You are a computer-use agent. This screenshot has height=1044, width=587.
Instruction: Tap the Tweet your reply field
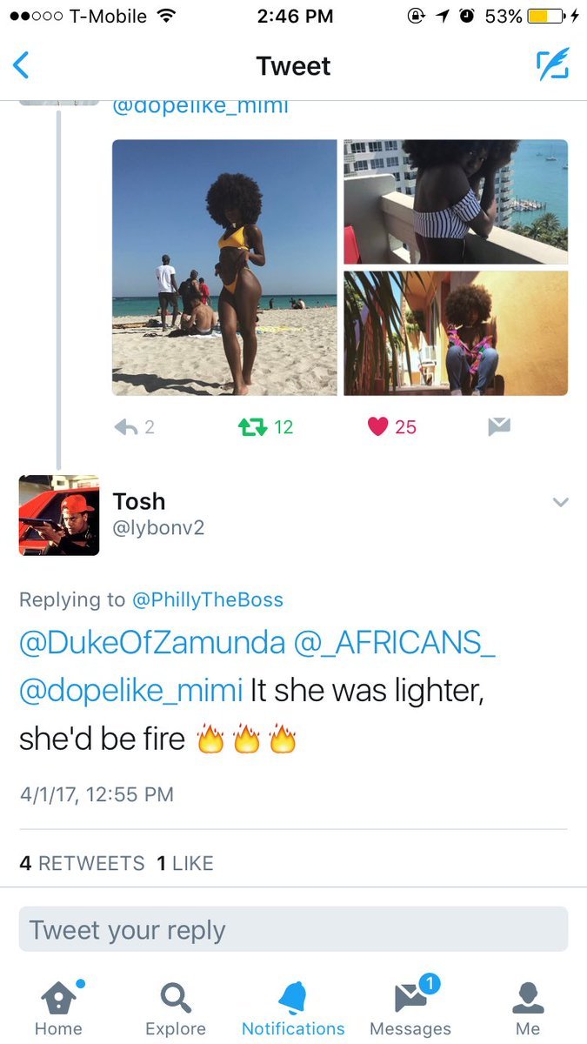tap(293, 929)
